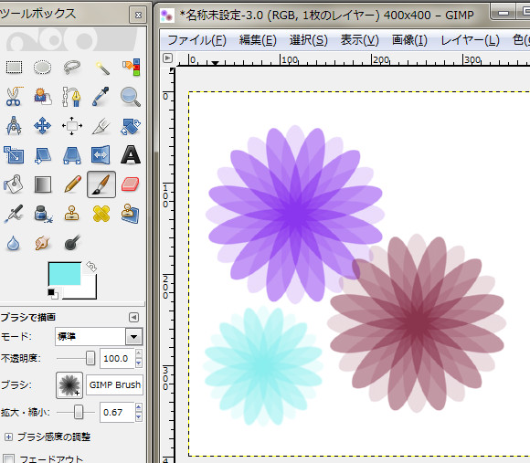Select the Scissors Select tool
The width and height of the screenshot is (530, 463).
click(14, 97)
